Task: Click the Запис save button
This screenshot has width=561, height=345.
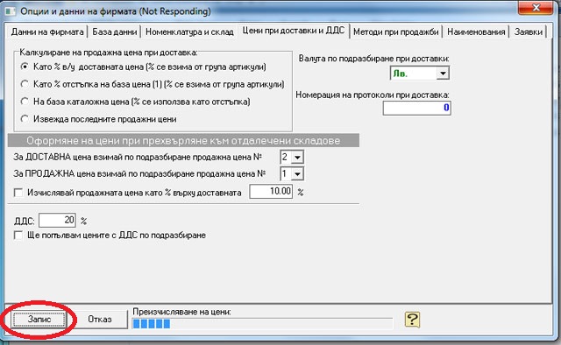Action: point(39,320)
